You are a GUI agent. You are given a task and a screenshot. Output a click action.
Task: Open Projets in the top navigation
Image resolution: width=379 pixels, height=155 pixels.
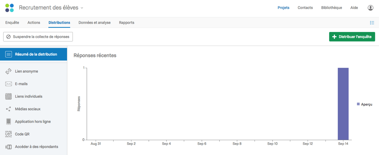[x=284, y=8]
